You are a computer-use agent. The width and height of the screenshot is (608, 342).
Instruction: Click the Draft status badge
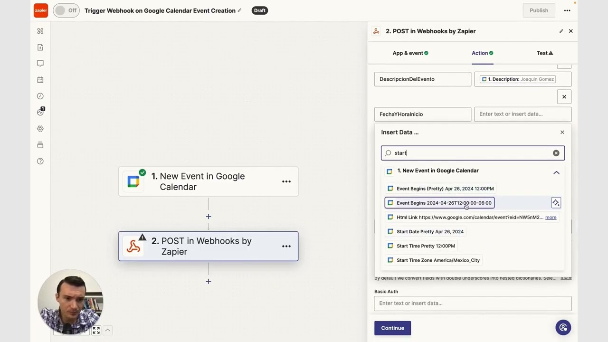259,10
